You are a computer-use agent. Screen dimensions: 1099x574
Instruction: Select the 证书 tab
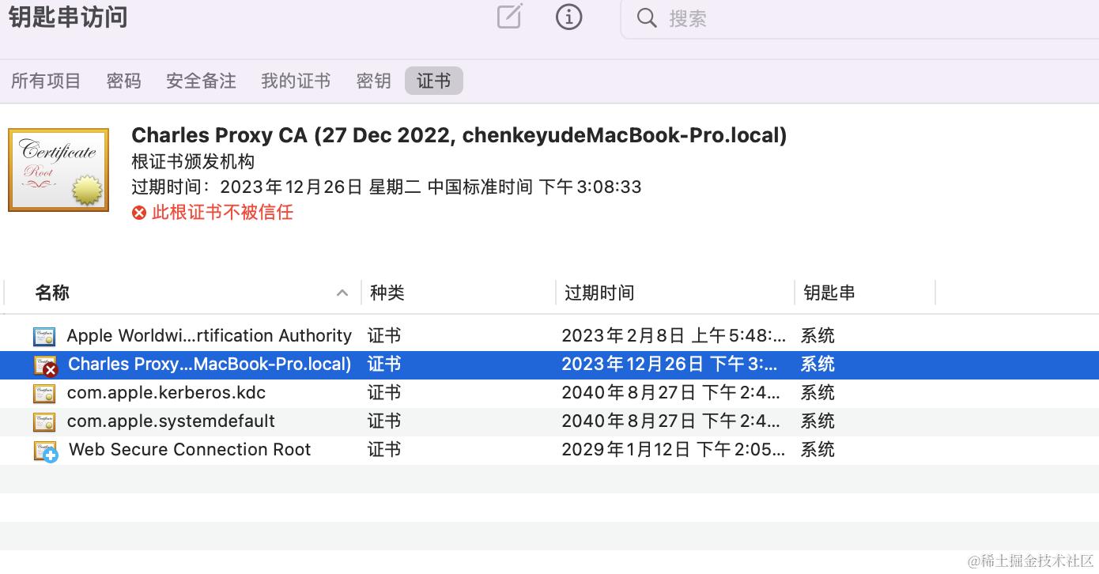click(x=433, y=81)
